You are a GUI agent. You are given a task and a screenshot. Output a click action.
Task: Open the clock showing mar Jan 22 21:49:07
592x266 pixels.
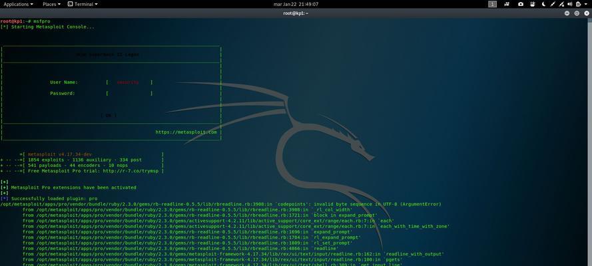point(296,4)
